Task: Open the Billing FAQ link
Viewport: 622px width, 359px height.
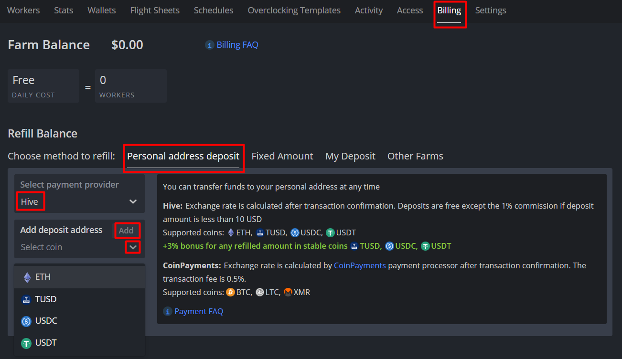Action: coord(237,45)
